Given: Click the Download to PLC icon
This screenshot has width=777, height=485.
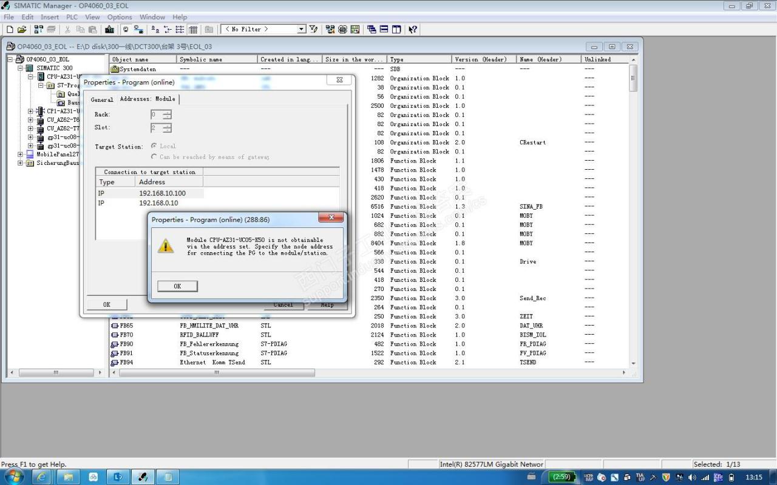Looking at the screenshot, I should pyautogui.click(x=109, y=29).
